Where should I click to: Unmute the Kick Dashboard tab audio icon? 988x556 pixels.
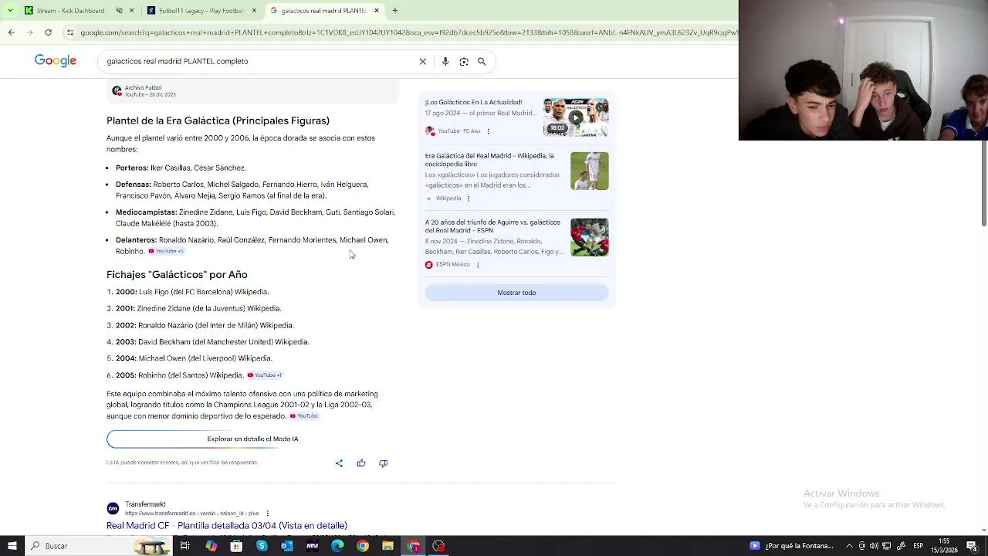[x=119, y=11]
